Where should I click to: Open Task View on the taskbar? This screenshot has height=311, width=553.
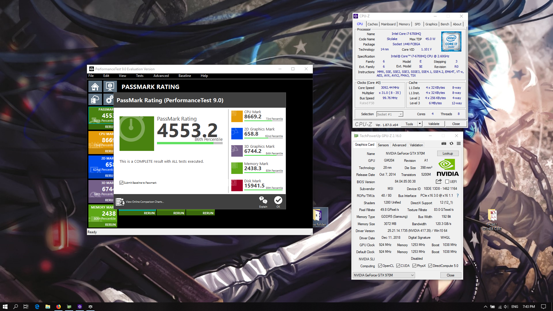click(x=26, y=307)
